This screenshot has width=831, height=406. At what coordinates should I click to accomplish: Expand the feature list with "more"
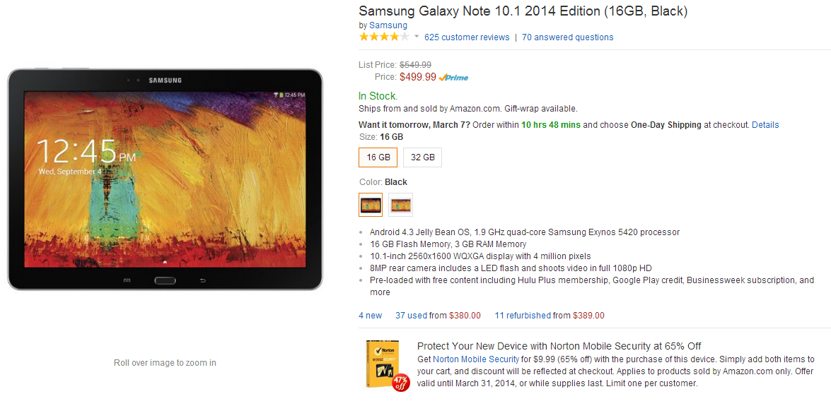pyautogui.click(x=380, y=292)
